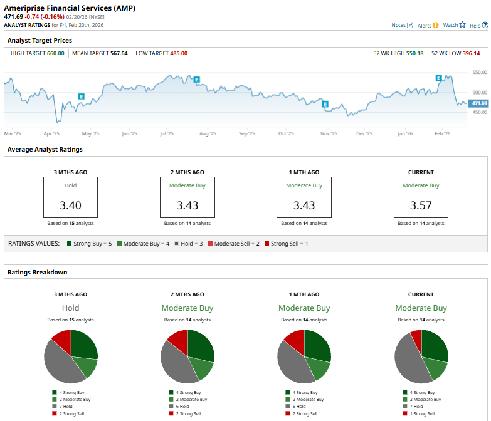
Task: Click the earnings 'E' marker near Feb '26
Action: coord(439,77)
